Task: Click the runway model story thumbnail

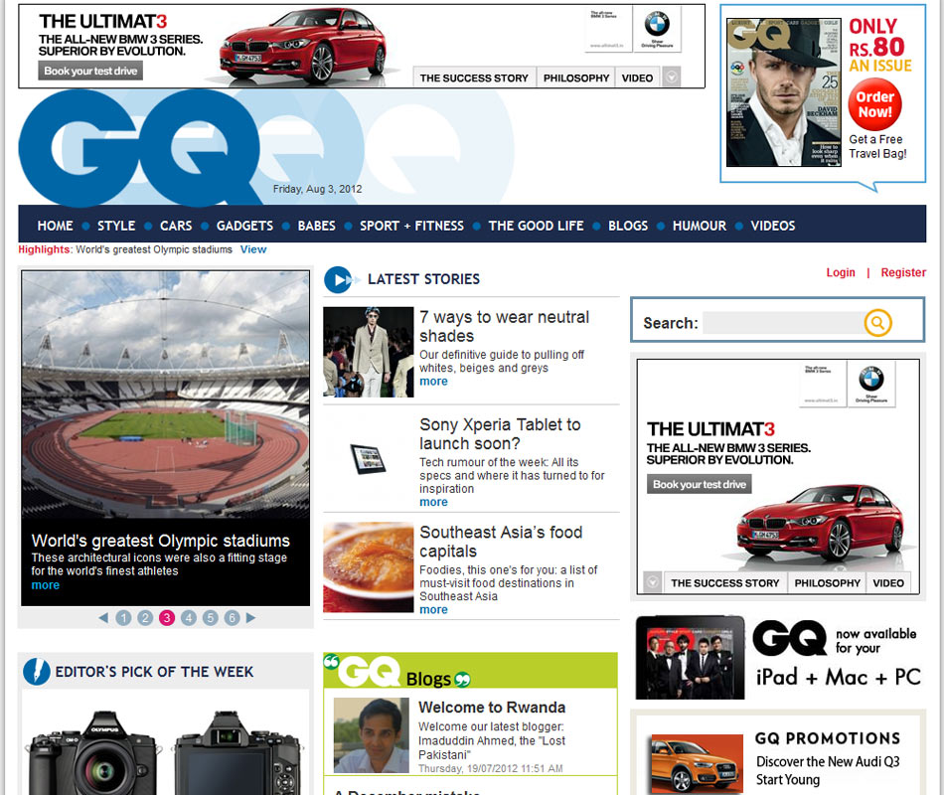Action: (x=369, y=352)
